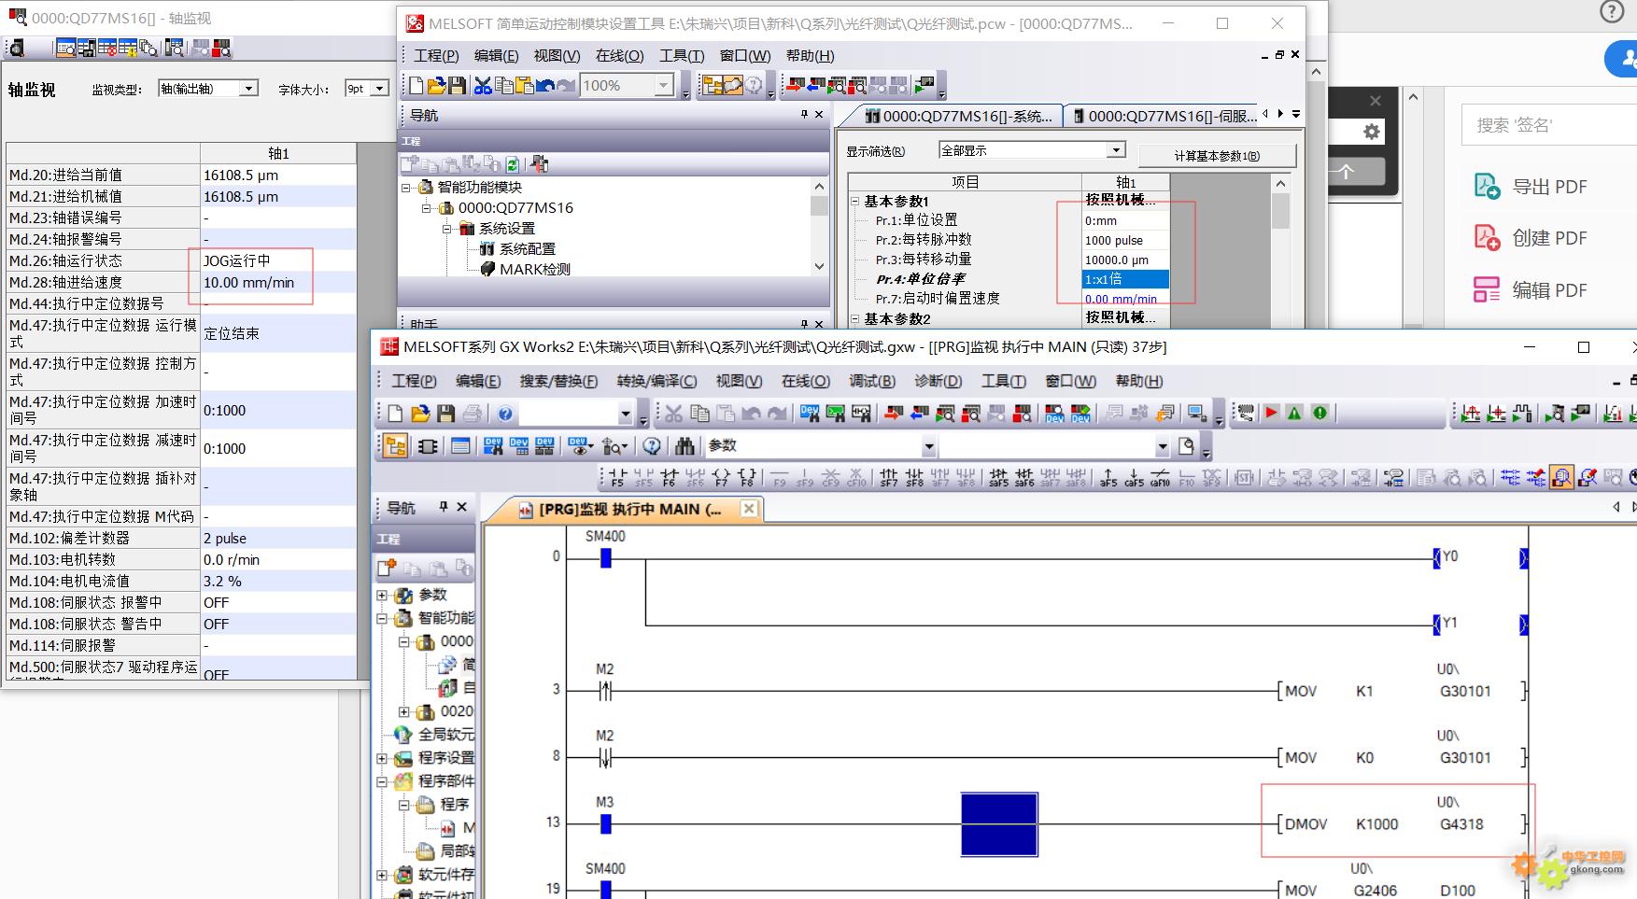
Task: Insert application instruction with F8 ladder icon
Action: [747, 478]
